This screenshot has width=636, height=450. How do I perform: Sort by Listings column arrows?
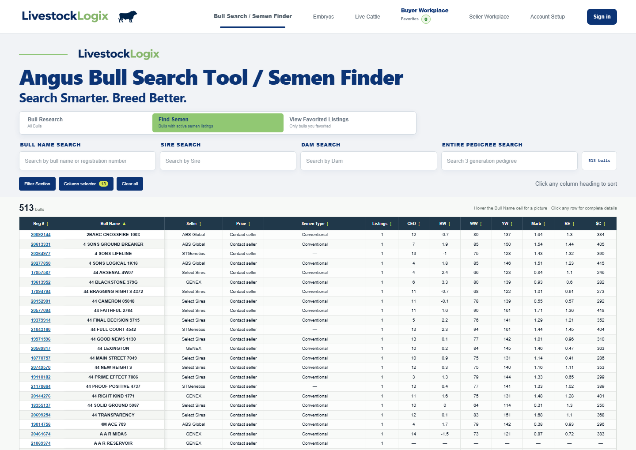tap(390, 224)
